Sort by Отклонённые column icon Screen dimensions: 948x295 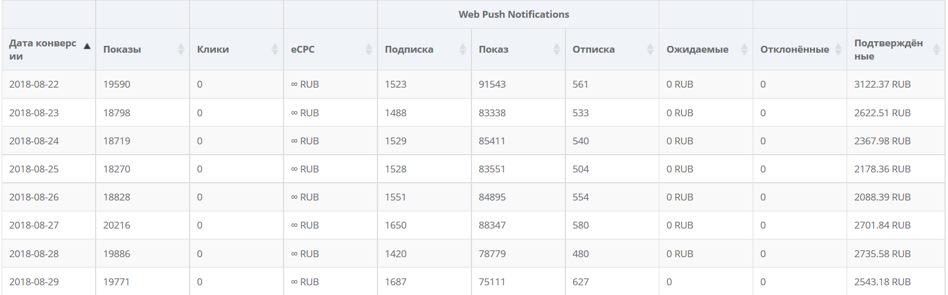839,49
